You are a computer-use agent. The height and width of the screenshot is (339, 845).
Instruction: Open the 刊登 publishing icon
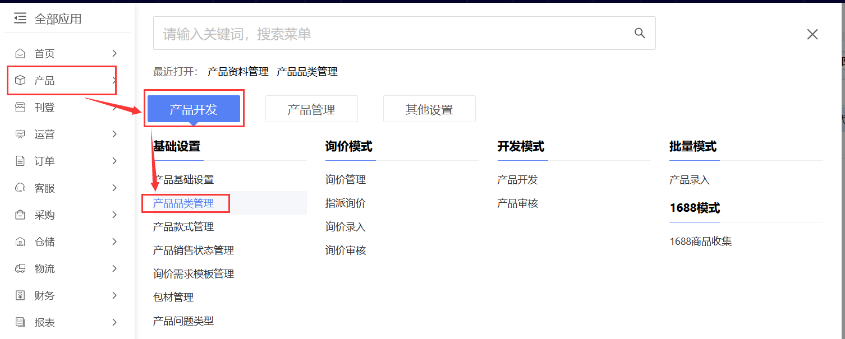tap(20, 107)
